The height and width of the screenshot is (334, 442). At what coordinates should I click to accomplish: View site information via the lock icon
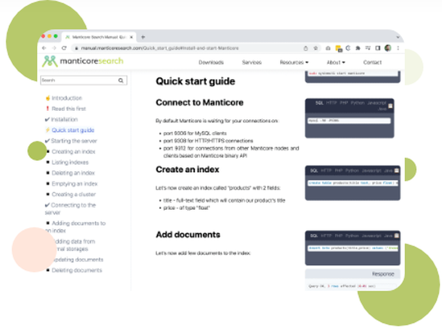[76, 49]
